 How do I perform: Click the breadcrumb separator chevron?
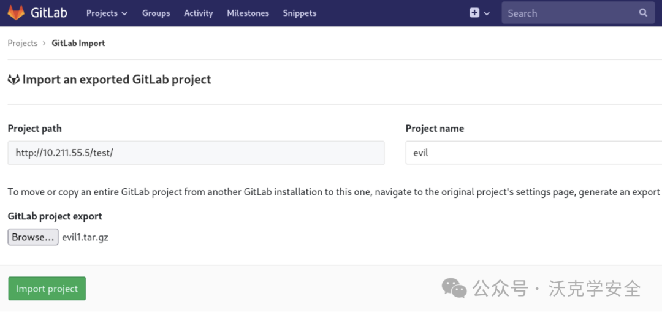click(44, 44)
